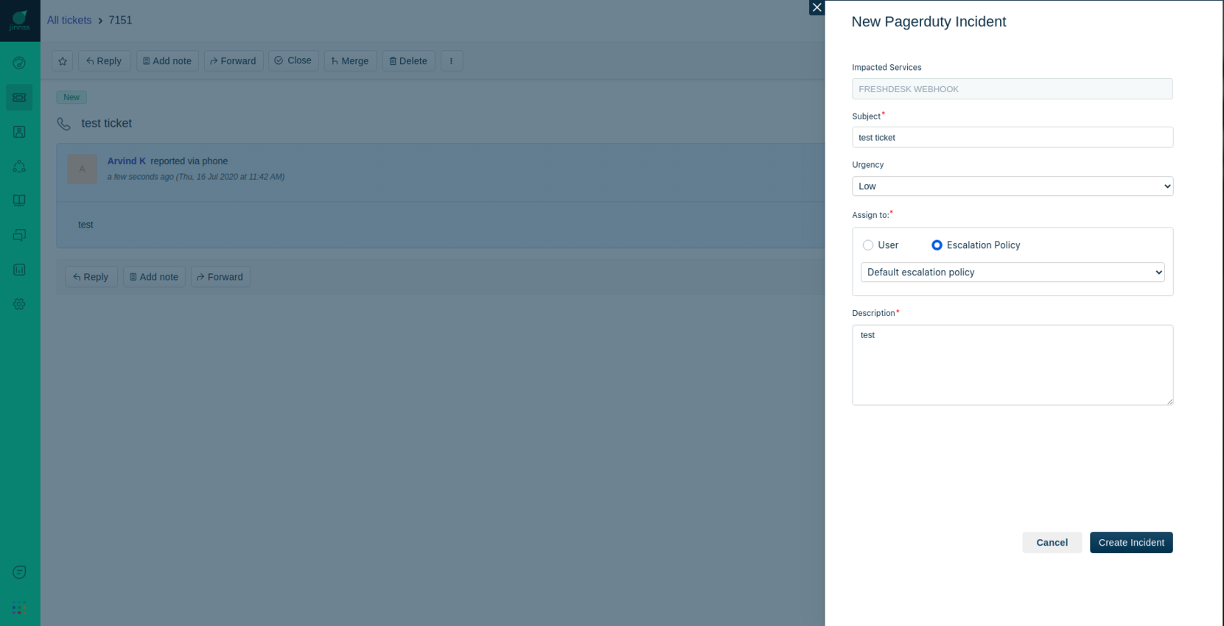Click the New status badge
Viewport: 1224px width, 626px height.
[71, 97]
